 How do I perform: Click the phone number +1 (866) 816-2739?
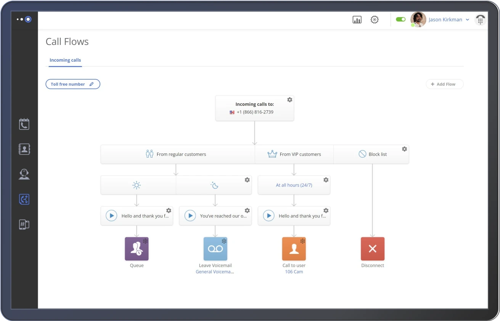coord(255,112)
